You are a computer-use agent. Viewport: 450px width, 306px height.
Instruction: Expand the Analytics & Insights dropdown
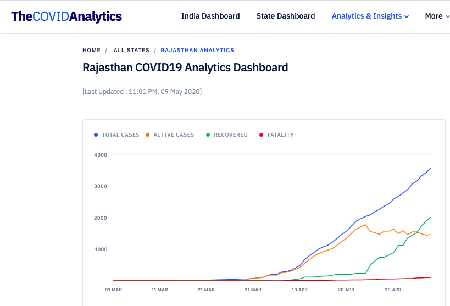[x=370, y=16]
